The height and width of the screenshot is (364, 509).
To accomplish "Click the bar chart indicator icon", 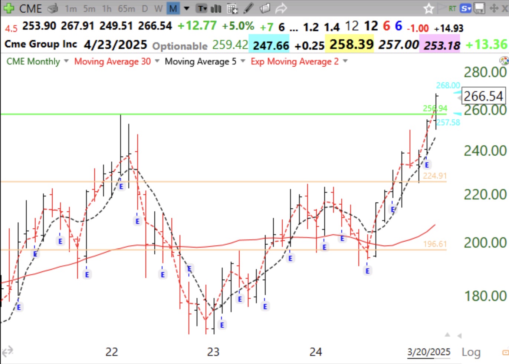I will [216, 8].
